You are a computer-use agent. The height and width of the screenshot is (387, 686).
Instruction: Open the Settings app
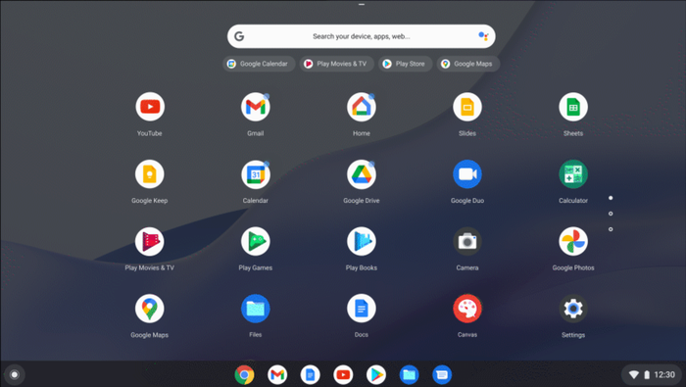tap(573, 309)
